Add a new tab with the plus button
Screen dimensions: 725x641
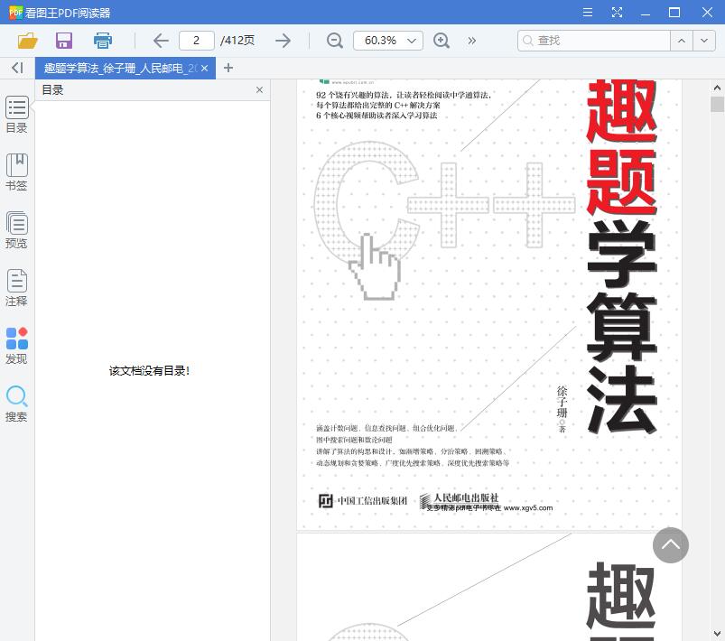(x=228, y=68)
